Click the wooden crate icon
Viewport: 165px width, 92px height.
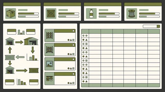(51, 14)
